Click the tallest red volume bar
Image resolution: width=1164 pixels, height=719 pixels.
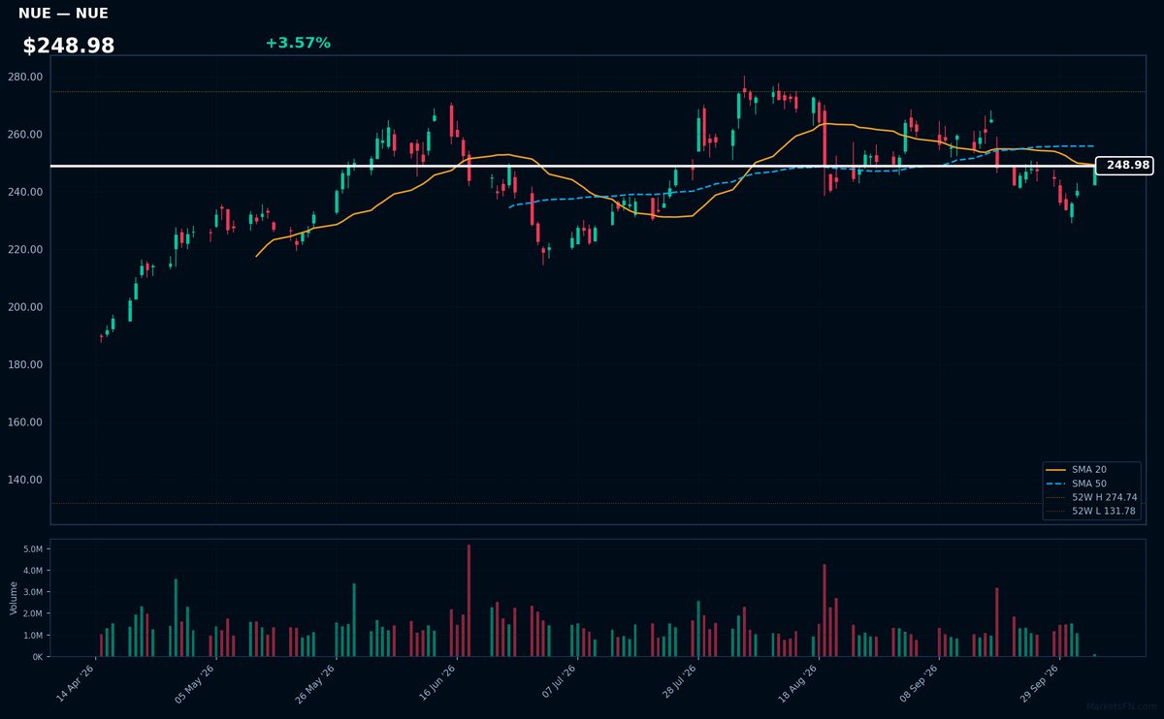(469, 601)
